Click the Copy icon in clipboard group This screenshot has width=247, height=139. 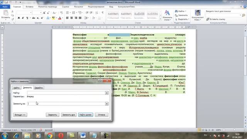tap(12, 15)
